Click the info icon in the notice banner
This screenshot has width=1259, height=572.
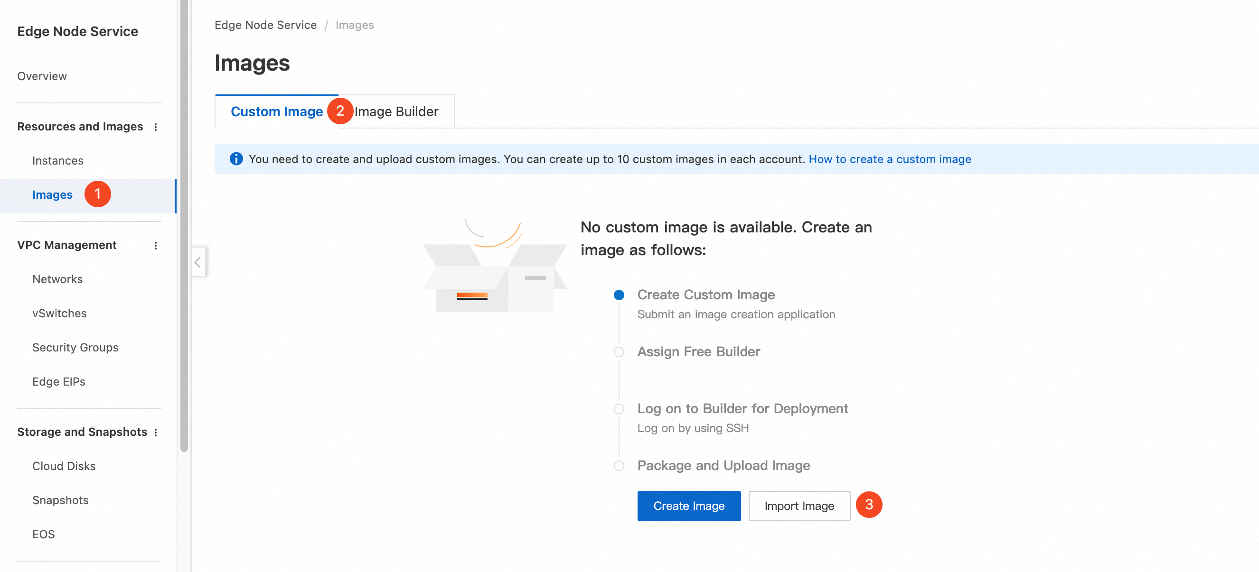click(236, 159)
